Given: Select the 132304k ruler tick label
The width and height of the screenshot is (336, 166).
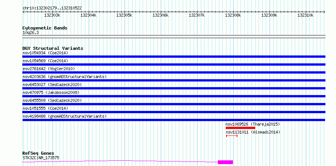Looking at the screenshot, I should [x=88, y=15].
